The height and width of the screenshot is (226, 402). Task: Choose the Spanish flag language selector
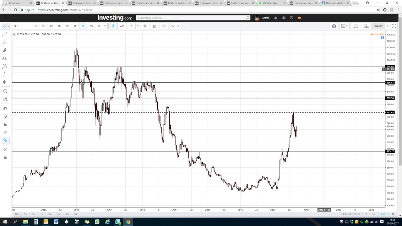coord(299,18)
